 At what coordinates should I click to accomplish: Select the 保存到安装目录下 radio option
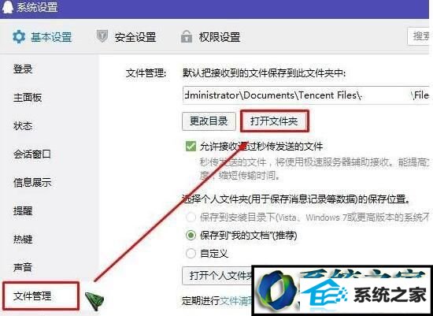(x=191, y=217)
